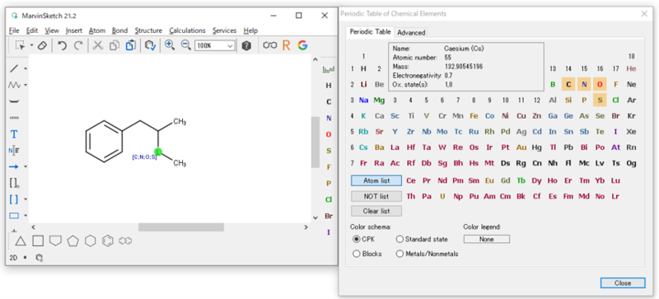
Task: Click the 2D indicator in the status bar
Action: 13,258
